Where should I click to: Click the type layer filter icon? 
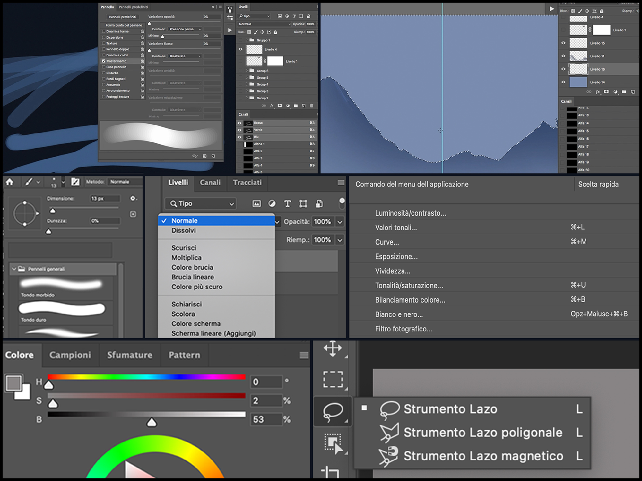(287, 203)
